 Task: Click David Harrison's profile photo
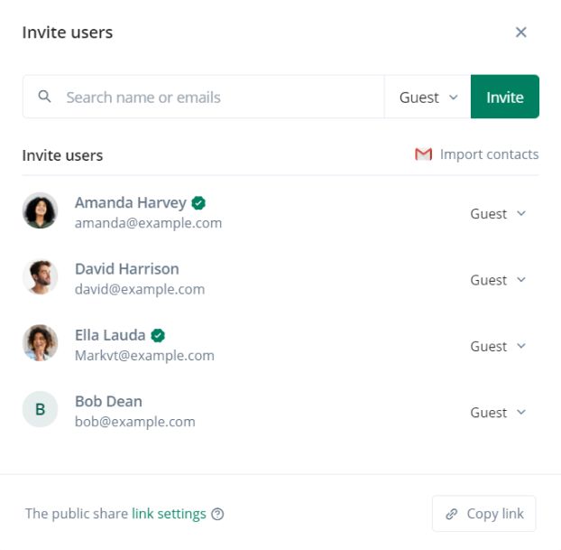[40, 277]
